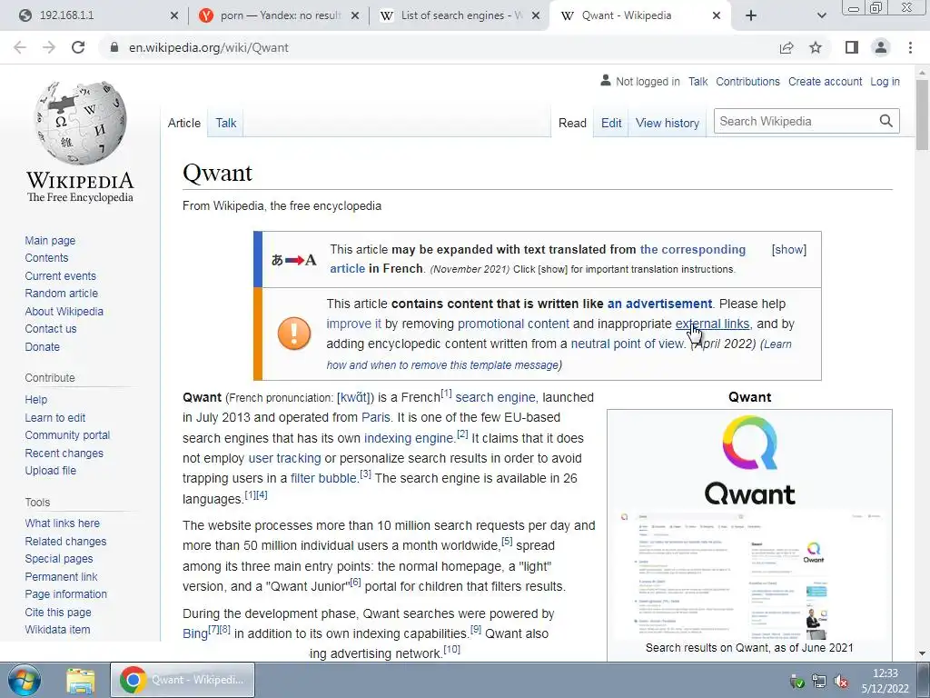This screenshot has height=698, width=930.
Task: Click the page vertical scrollbar thumb
Action: [x=922, y=114]
